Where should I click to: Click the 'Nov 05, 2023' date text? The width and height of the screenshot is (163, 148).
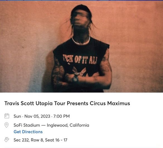37,116
